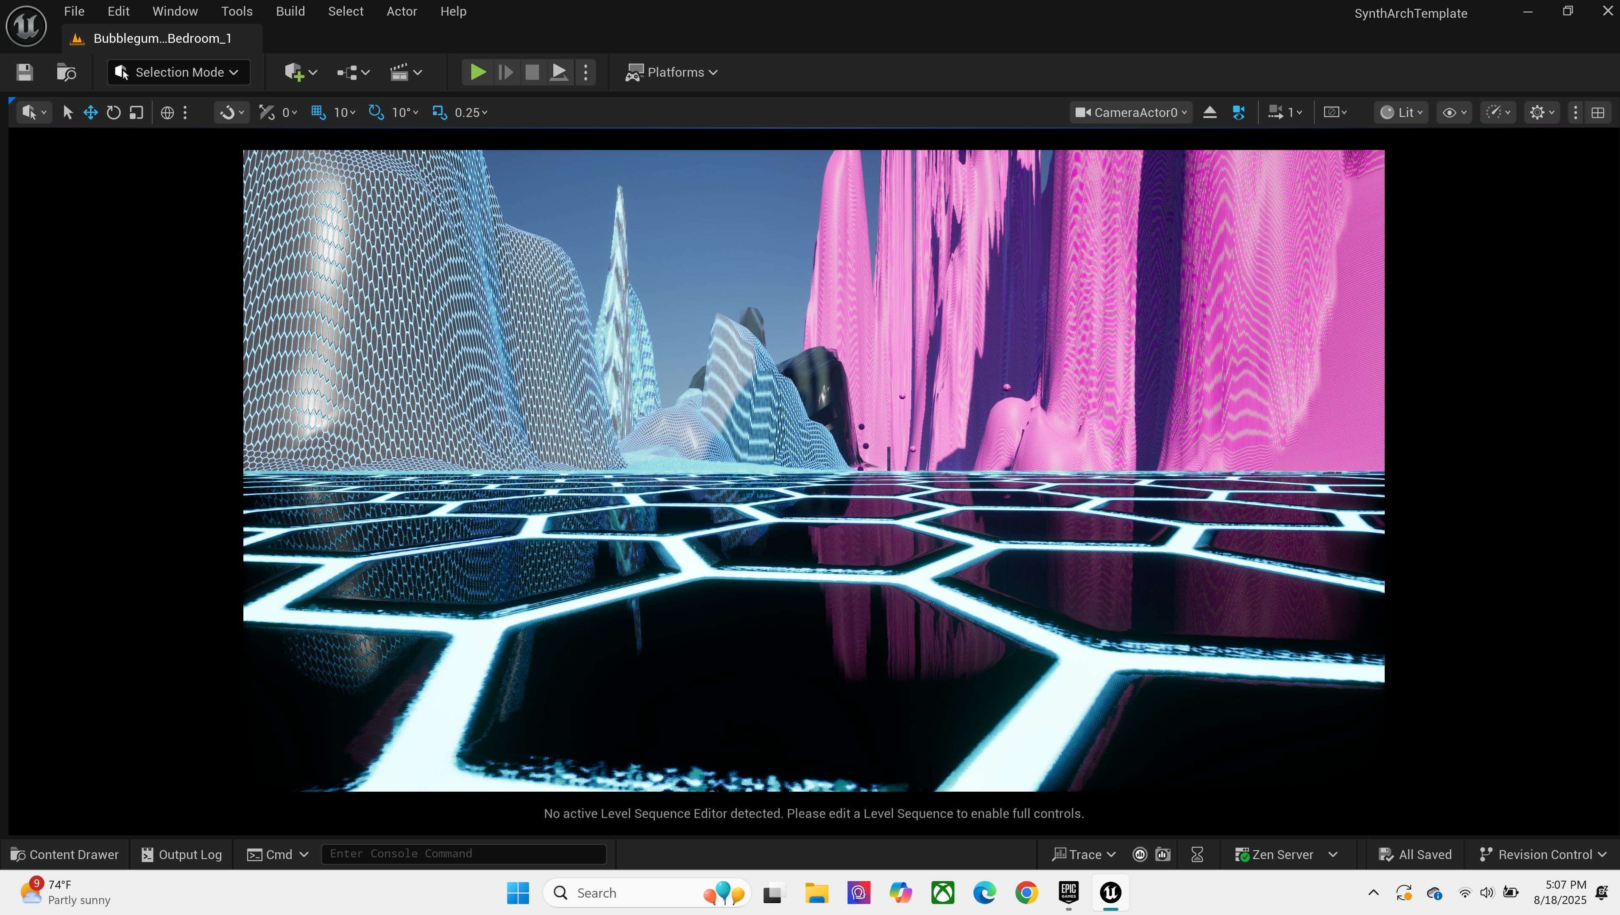1620x915 pixels.
Task: Select the Rotate transform tool
Action: coord(113,112)
